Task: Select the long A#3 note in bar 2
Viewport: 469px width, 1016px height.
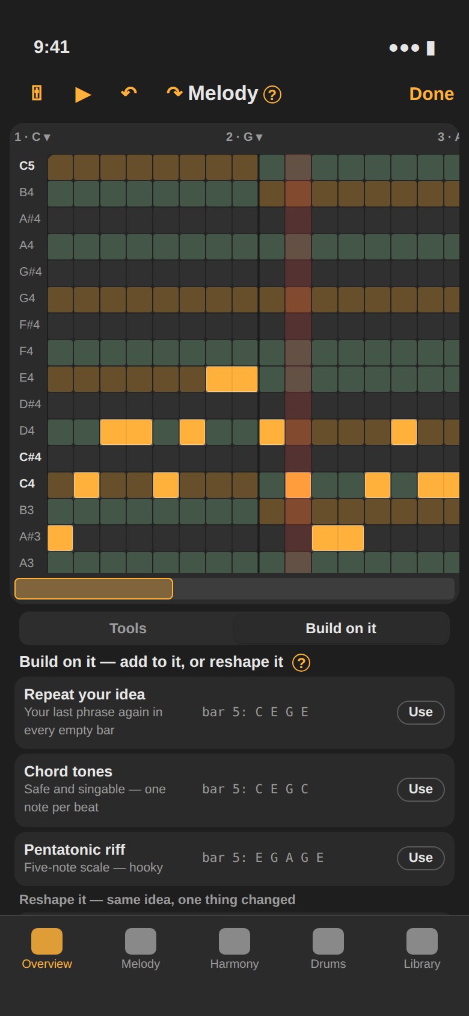Action: pyautogui.click(x=338, y=538)
